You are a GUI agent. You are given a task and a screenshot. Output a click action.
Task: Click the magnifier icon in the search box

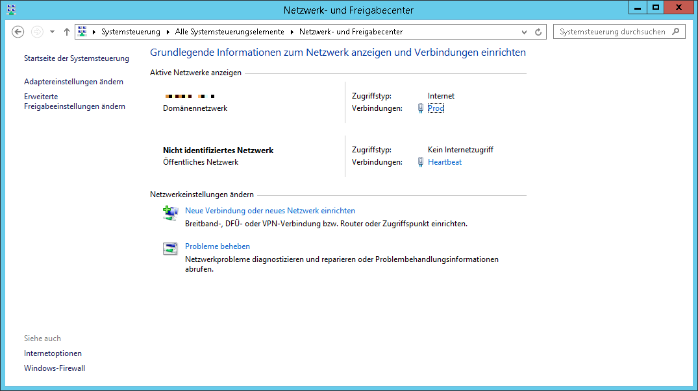pyautogui.click(x=676, y=31)
